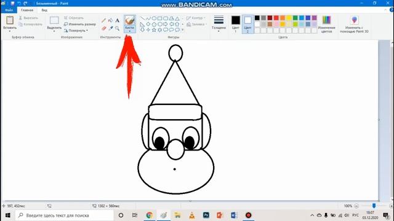
Task: Select the Text tool letter A
Action: tap(118, 20)
